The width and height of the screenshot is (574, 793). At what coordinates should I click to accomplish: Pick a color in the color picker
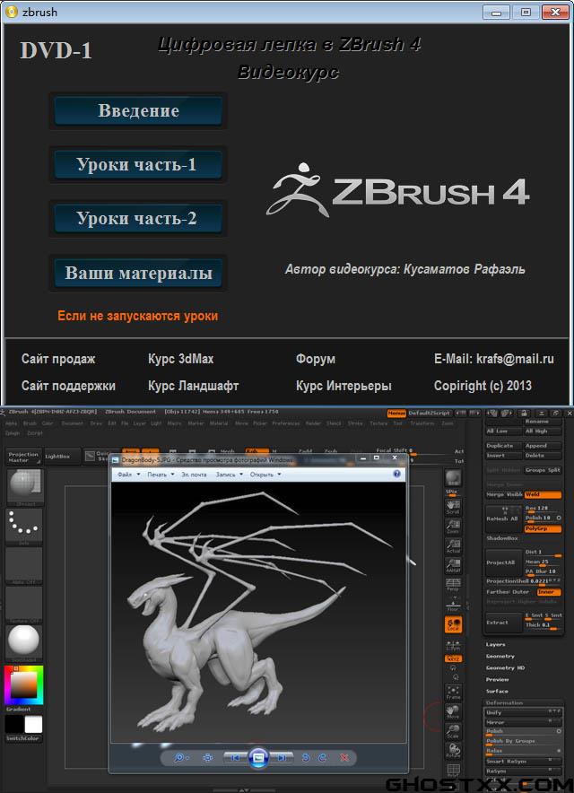coord(24,685)
